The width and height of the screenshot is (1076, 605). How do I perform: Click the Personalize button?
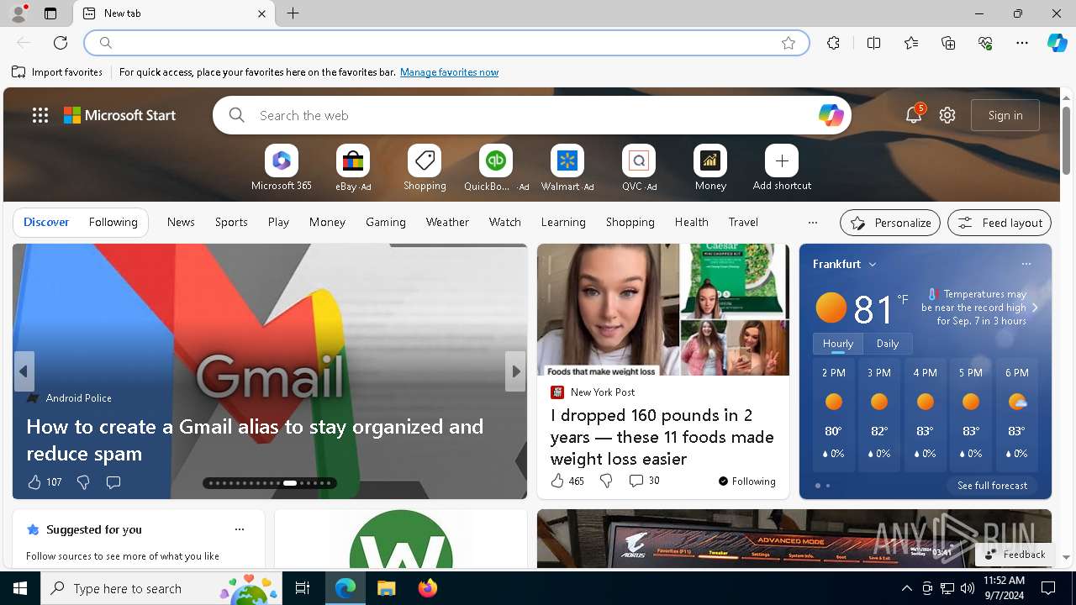point(890,223)
